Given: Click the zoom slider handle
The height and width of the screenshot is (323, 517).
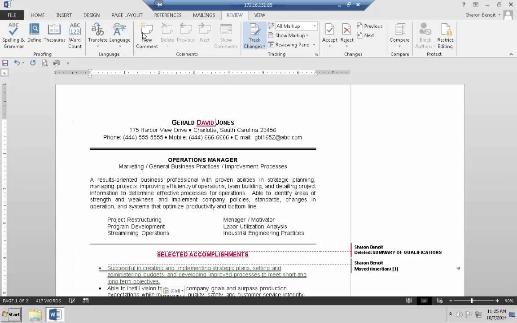Looking at the screenshot, I should click(472, 301).
